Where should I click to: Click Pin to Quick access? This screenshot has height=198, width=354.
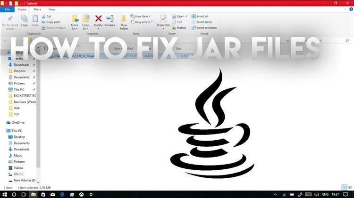pyautogui.click(x=10, y=23)
